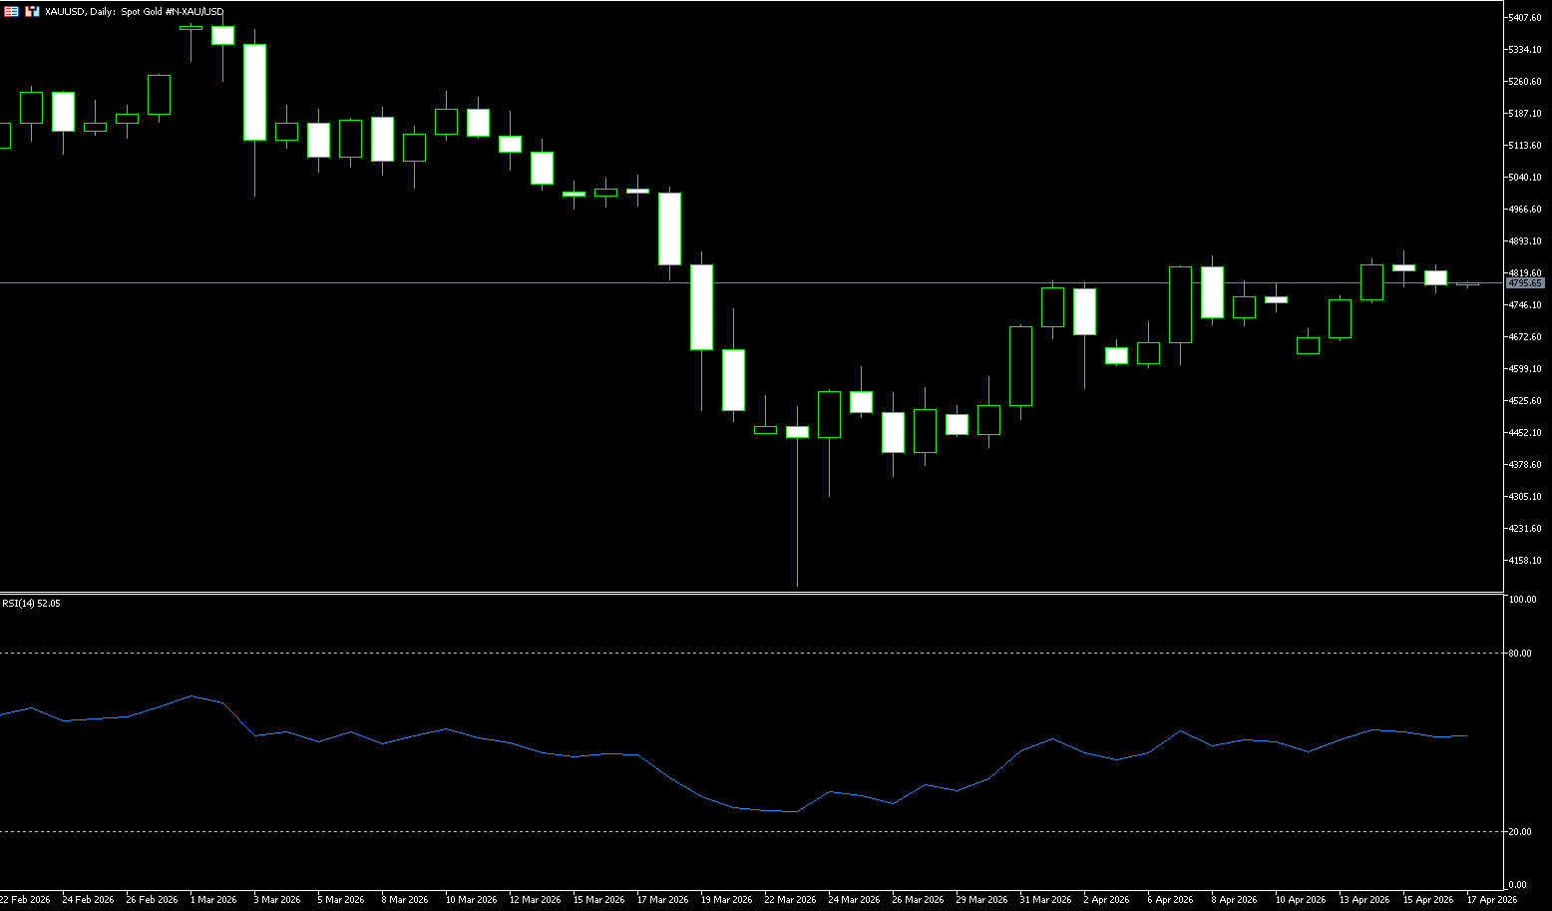Image resolution: width=1552 pixels, height=911 pixels.
Task: Click the 5407.60 label on price axis
Action: [1525, 18]
